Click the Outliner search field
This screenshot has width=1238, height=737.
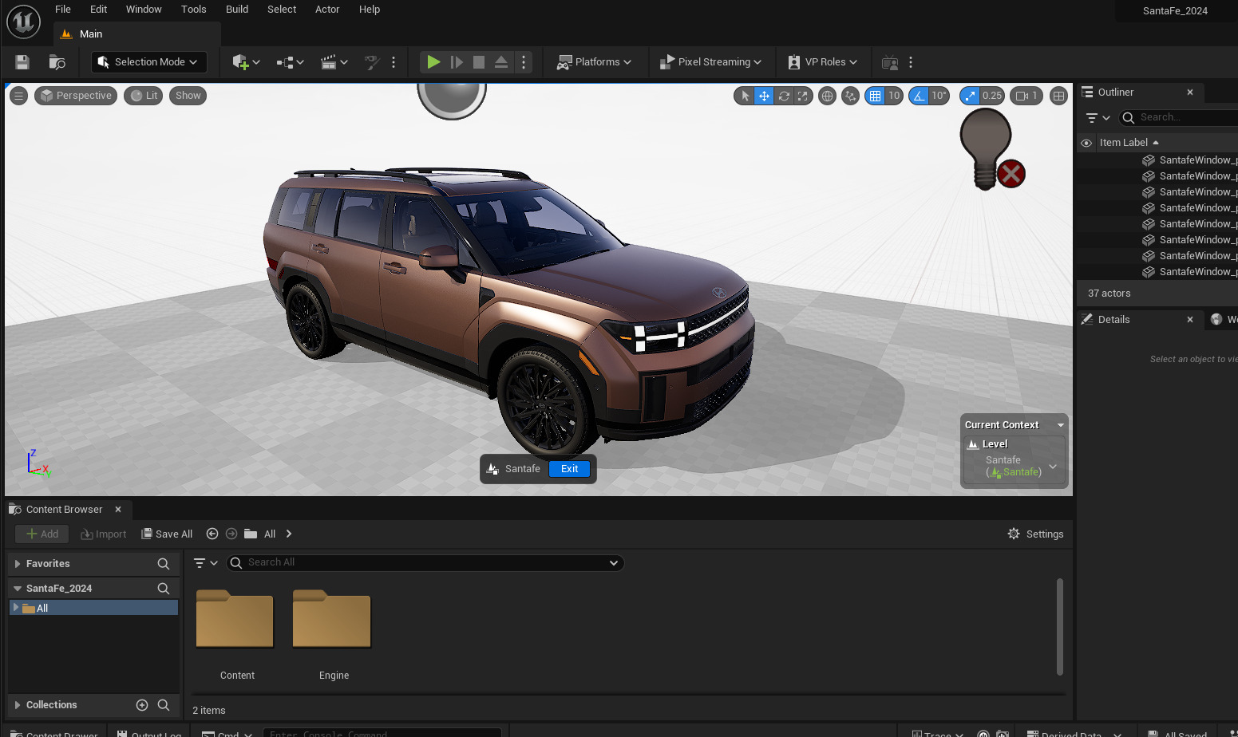(x=1179, y=117)
